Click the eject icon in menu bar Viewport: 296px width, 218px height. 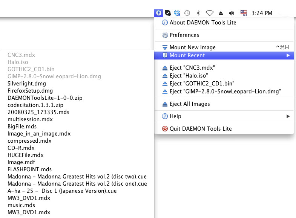[x=221, y=13]
